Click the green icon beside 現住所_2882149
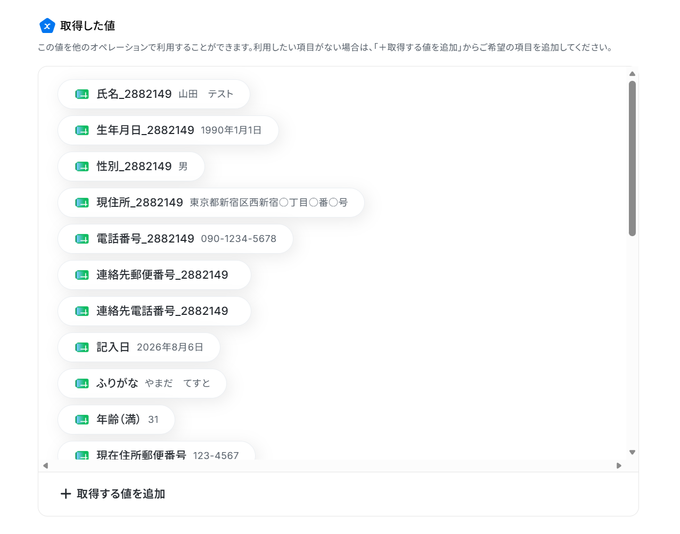The width and height of the screenshot is (680, 534). tap(82, 203)
